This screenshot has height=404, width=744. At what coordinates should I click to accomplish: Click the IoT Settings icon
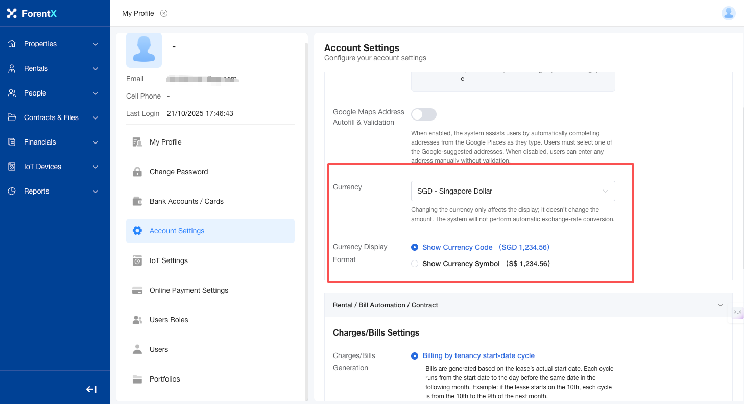click(137, 260)
